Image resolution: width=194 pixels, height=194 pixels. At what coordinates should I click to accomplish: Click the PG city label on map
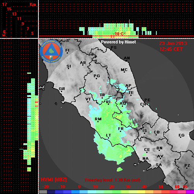point(97,76)
